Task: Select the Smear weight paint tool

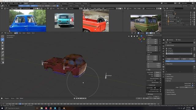Action: 2,49
